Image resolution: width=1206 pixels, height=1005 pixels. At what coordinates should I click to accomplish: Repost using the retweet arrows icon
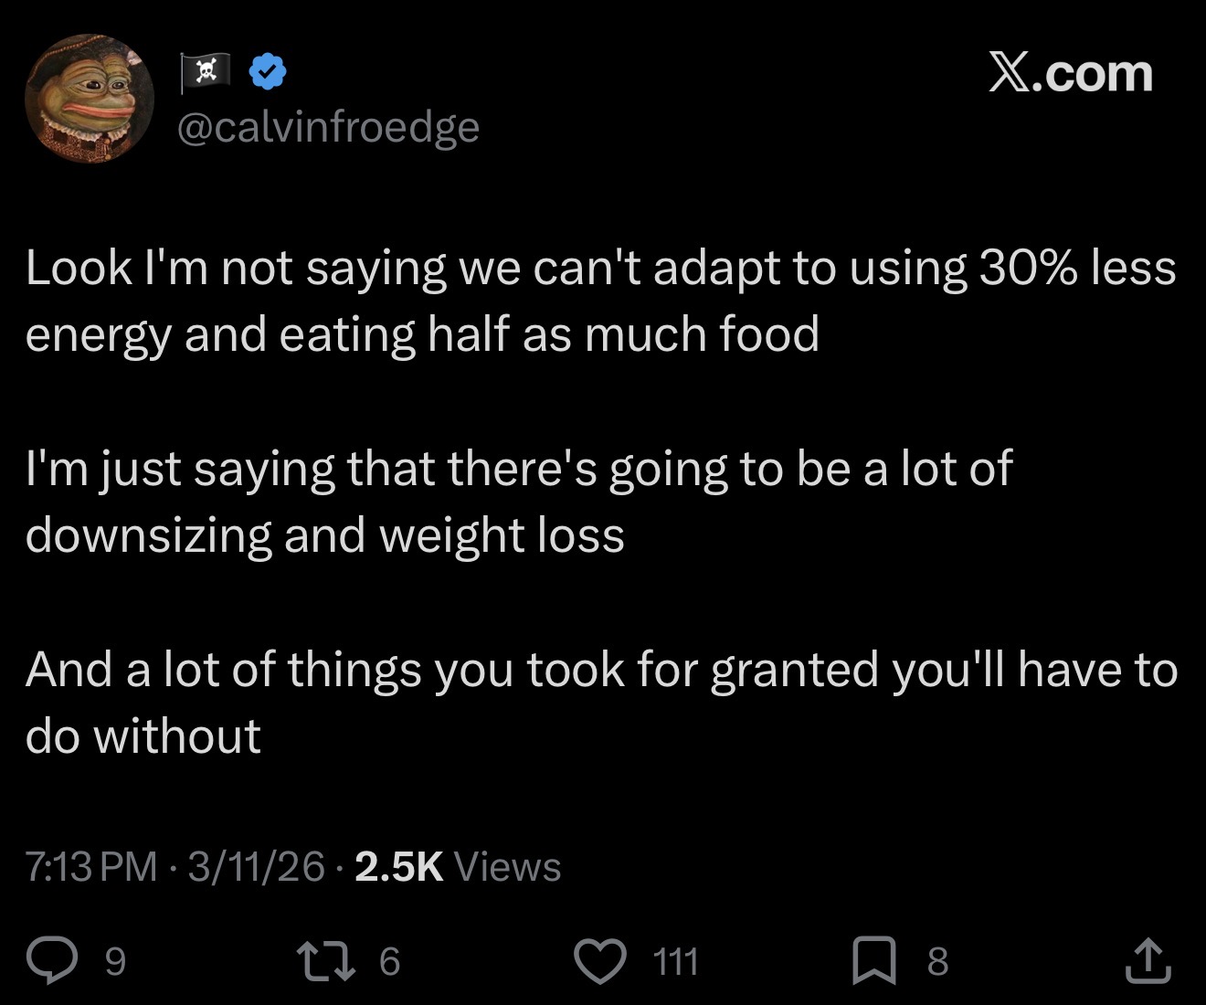pyautogui.click(x=325, y=961)
